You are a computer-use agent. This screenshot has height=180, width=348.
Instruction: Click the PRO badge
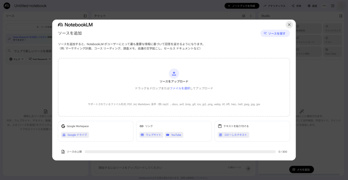tap(324, 6)
